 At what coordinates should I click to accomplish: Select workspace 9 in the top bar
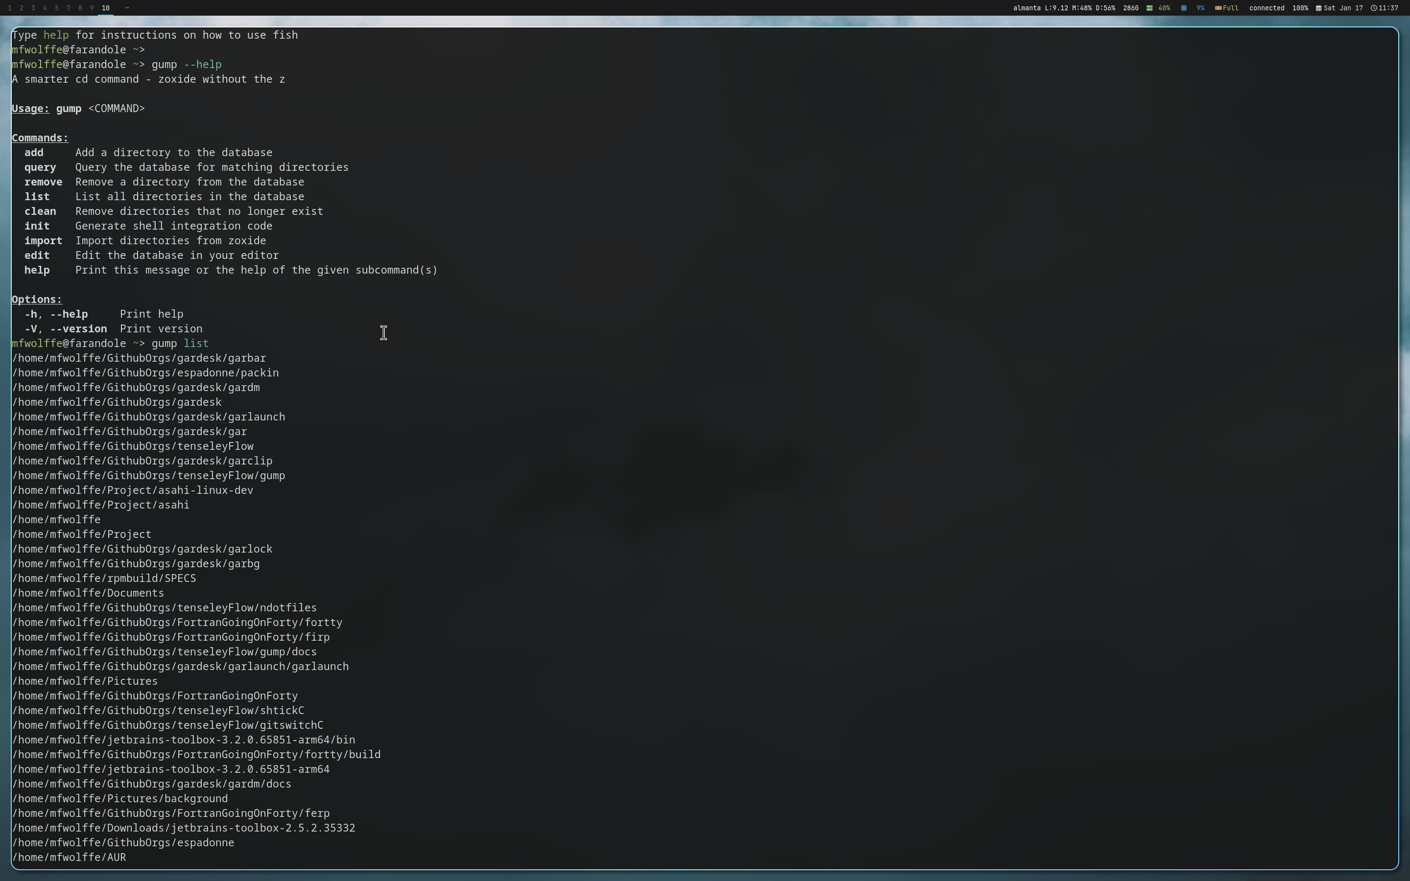click(92, 8)
